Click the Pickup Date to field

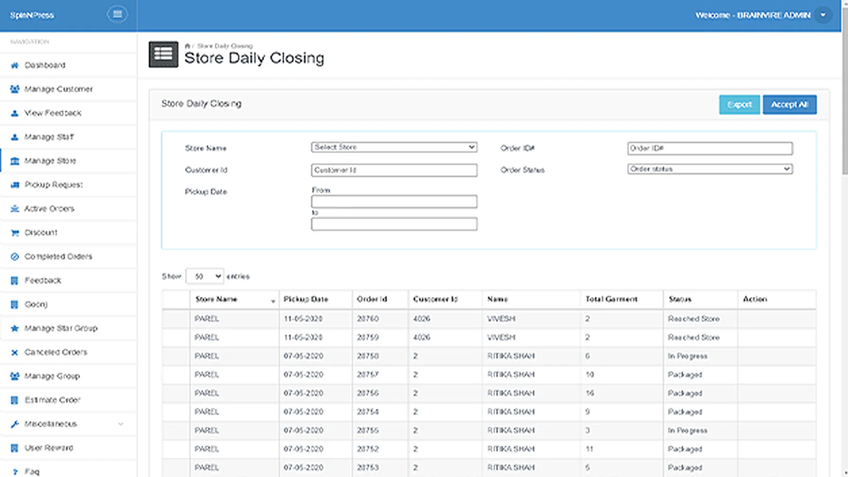point(394,224)
